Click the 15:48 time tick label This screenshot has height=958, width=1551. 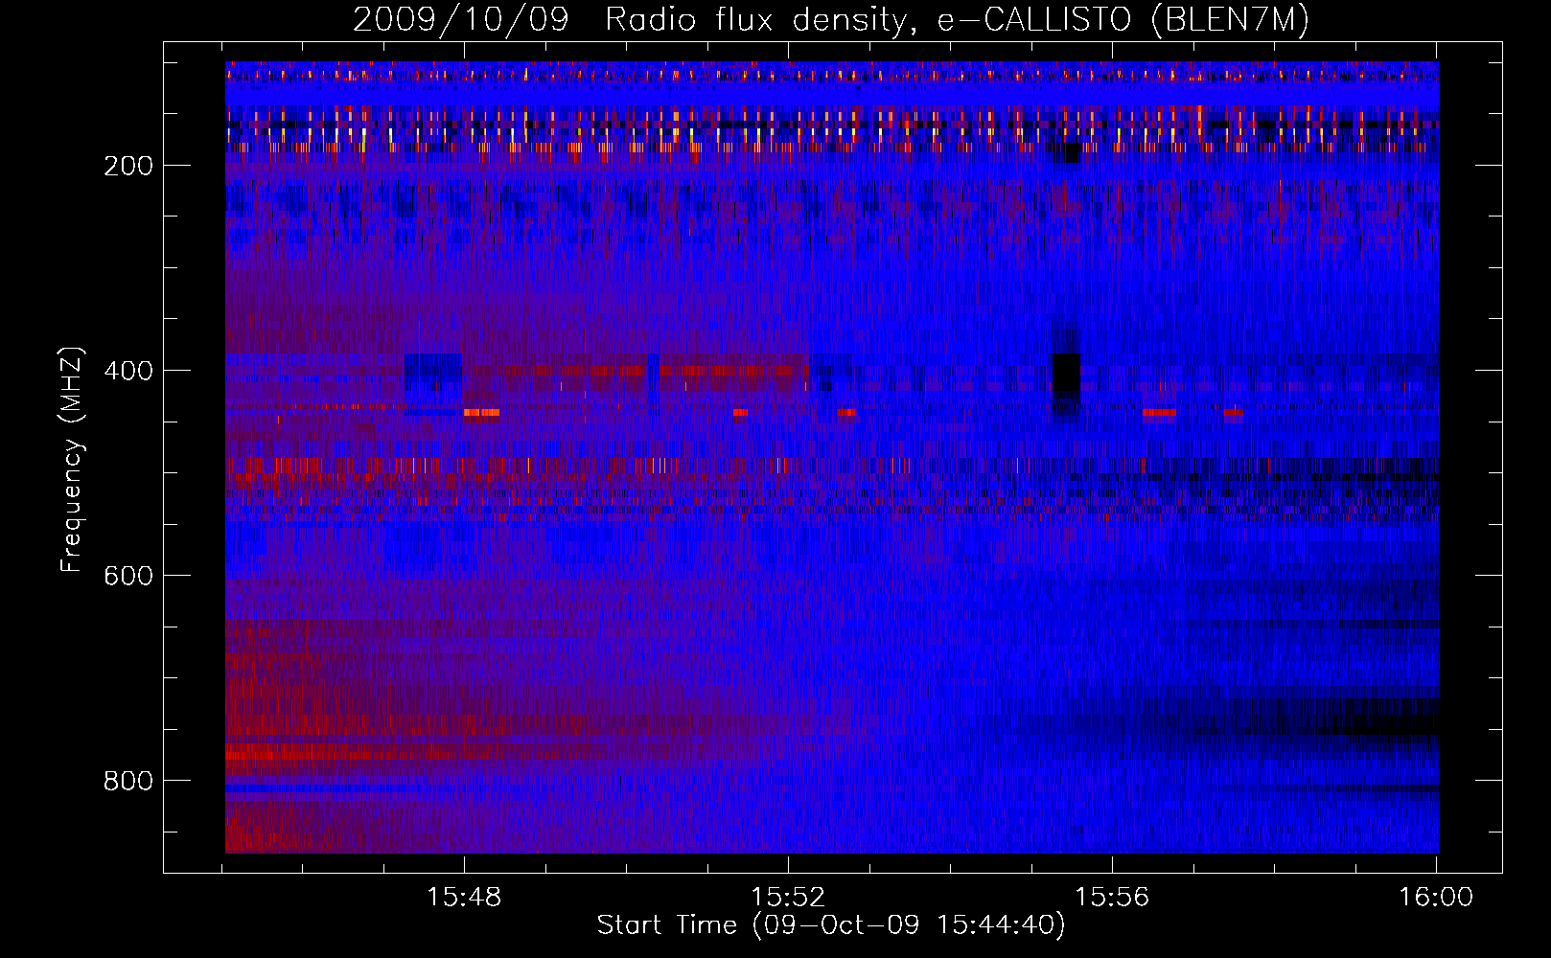coord(464,897)
